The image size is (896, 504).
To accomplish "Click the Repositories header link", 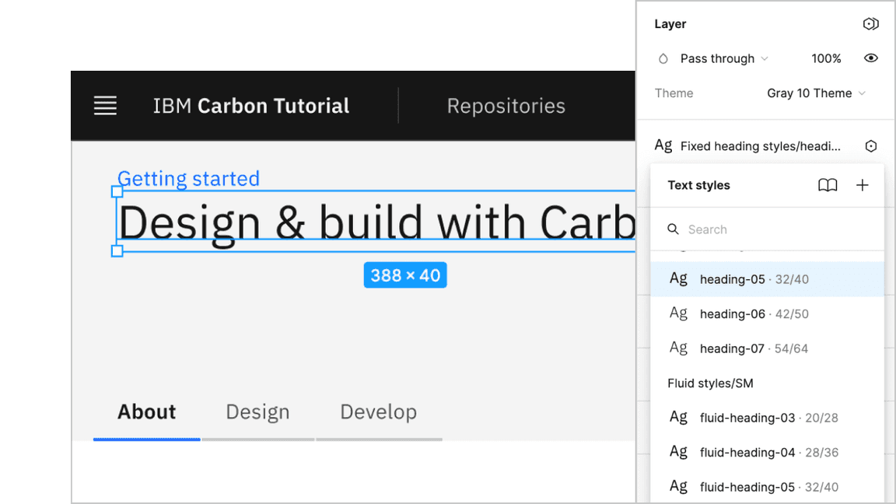I will click(x=506, y=106).
